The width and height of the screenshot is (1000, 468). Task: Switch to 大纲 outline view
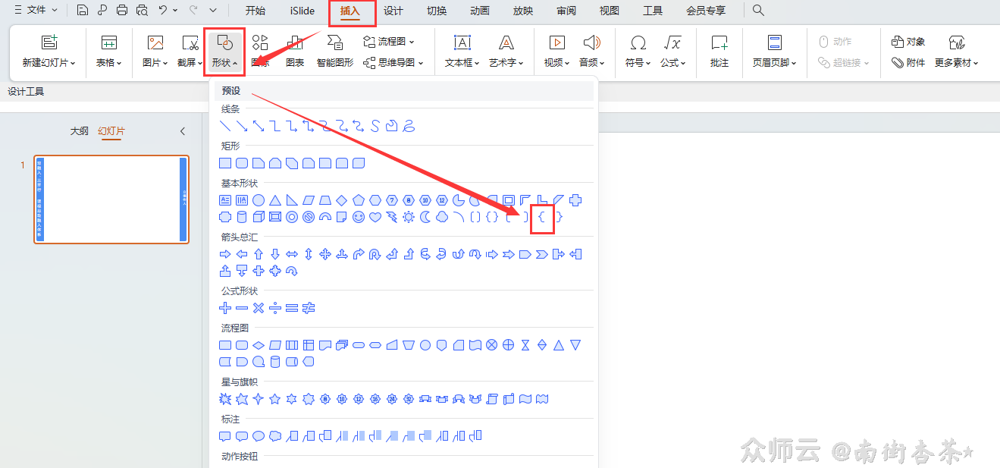coord(79,131)
